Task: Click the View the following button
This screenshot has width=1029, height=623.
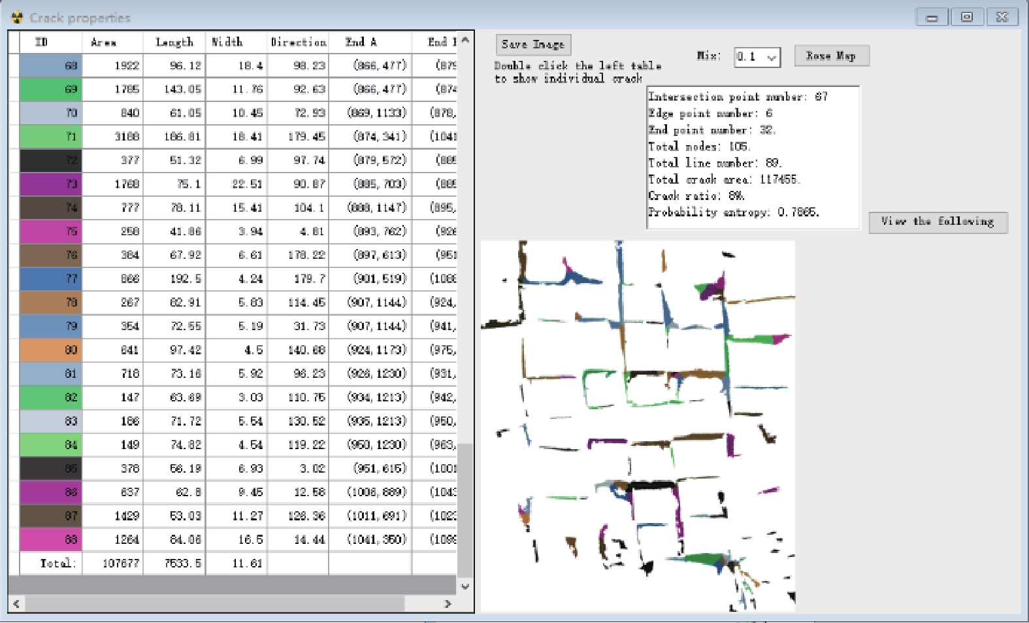Action: pyautogui.click(x=938, y=222)
